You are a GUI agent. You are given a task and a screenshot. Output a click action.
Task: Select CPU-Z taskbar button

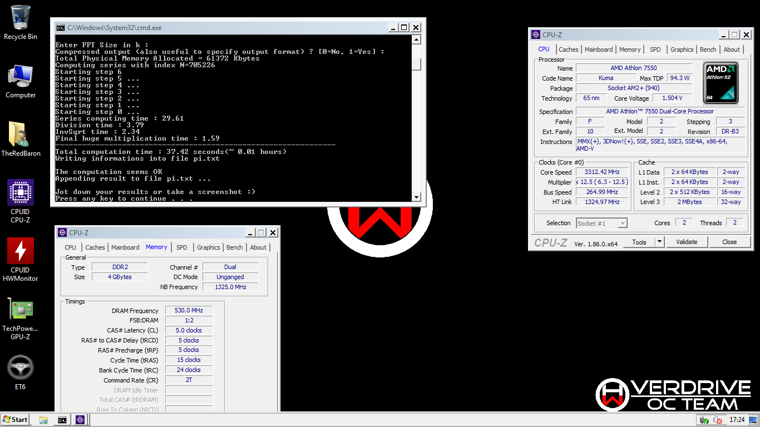(80, 420)
